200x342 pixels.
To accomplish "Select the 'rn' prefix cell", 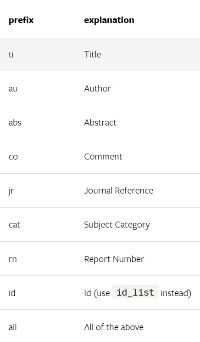I will 13,259.
